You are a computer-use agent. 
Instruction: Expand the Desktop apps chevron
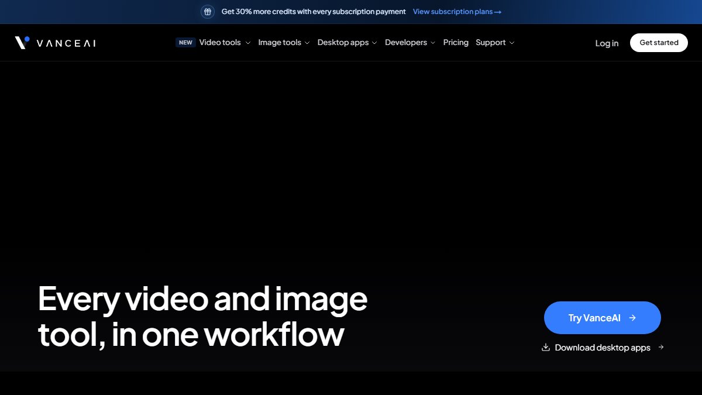tap(374, 43)
